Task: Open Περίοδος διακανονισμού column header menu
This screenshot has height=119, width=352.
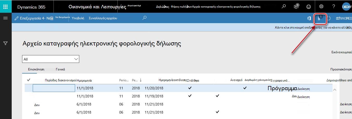Action: (x=61, y=81)
